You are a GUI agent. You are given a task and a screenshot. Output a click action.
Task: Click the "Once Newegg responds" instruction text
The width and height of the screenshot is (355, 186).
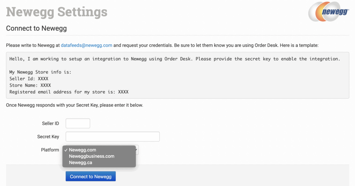(x=74, y=105)
